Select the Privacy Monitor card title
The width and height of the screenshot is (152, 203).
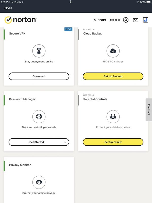[20, 165]
